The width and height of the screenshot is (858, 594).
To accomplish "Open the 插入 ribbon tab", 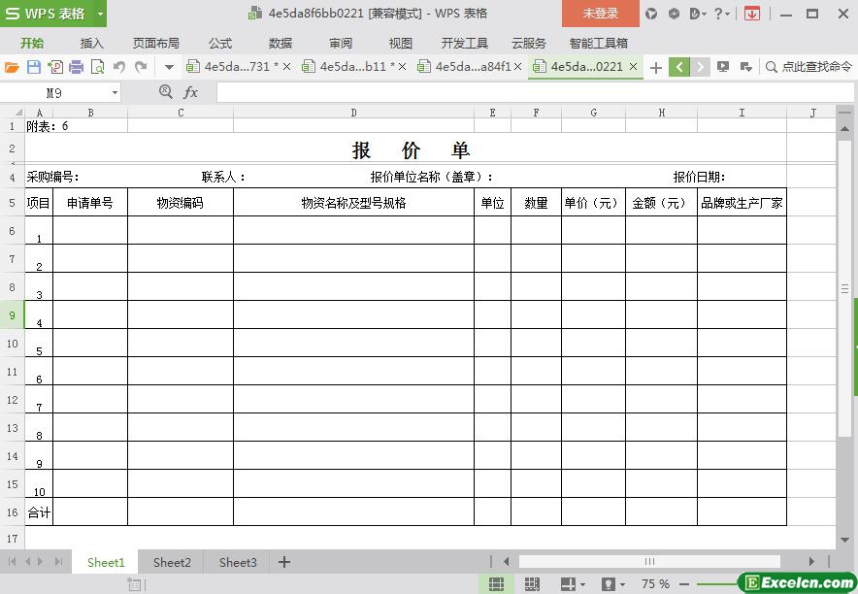I will point(92,43).
